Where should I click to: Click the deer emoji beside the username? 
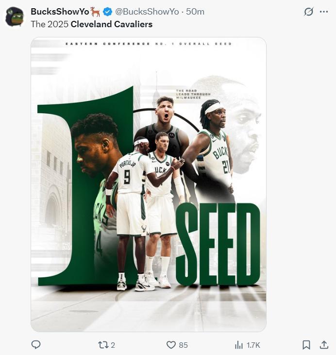point(95,12)
